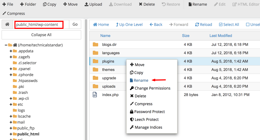Go Up One Level in the file list
The height and width of the screenshot is (140, 260).
129,25
